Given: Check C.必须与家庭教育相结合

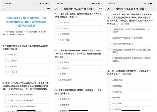Looking at the screenshot, I should pyautogui.click(x=131, y=44).
